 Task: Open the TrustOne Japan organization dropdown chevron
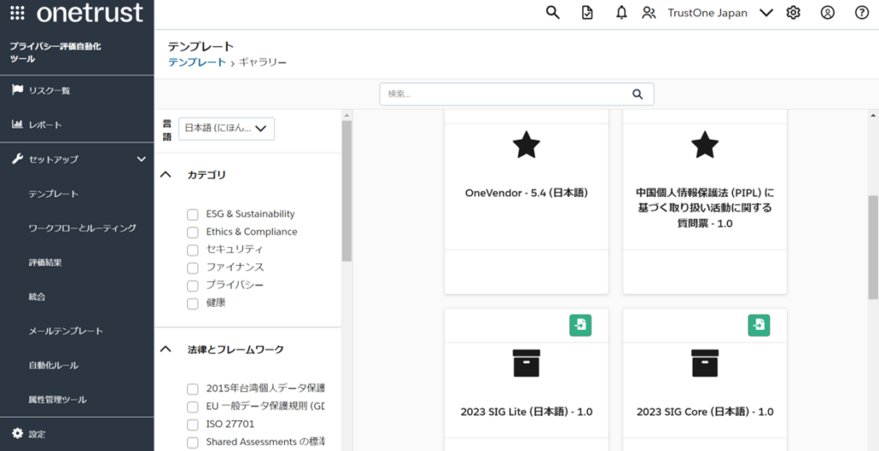click(x=766, y=13)
